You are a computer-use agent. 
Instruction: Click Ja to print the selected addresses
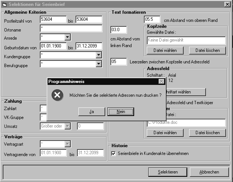(x=91, y=112)
